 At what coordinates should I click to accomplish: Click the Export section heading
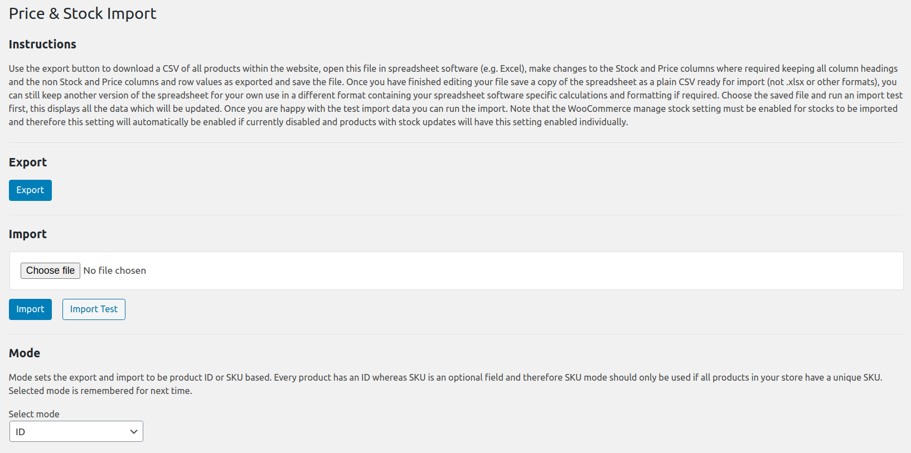28,163
